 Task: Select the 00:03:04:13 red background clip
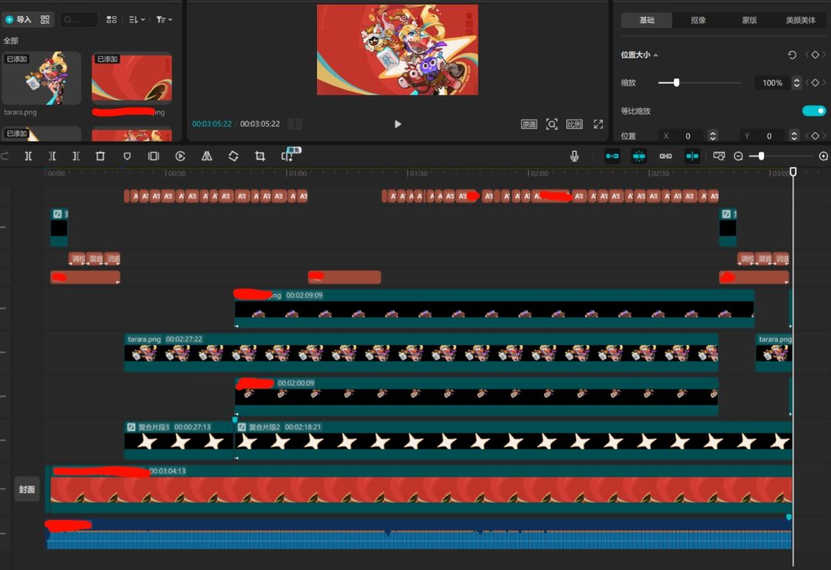click(422, 489)
